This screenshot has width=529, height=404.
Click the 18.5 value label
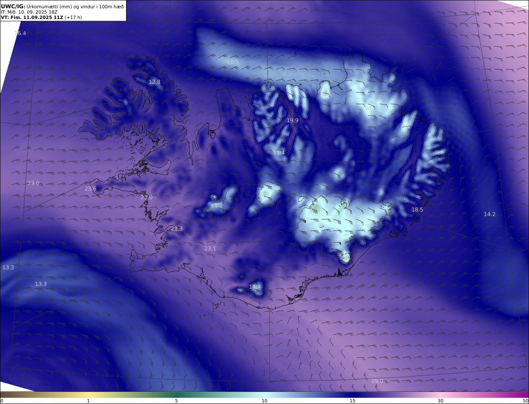coord(417,209)
